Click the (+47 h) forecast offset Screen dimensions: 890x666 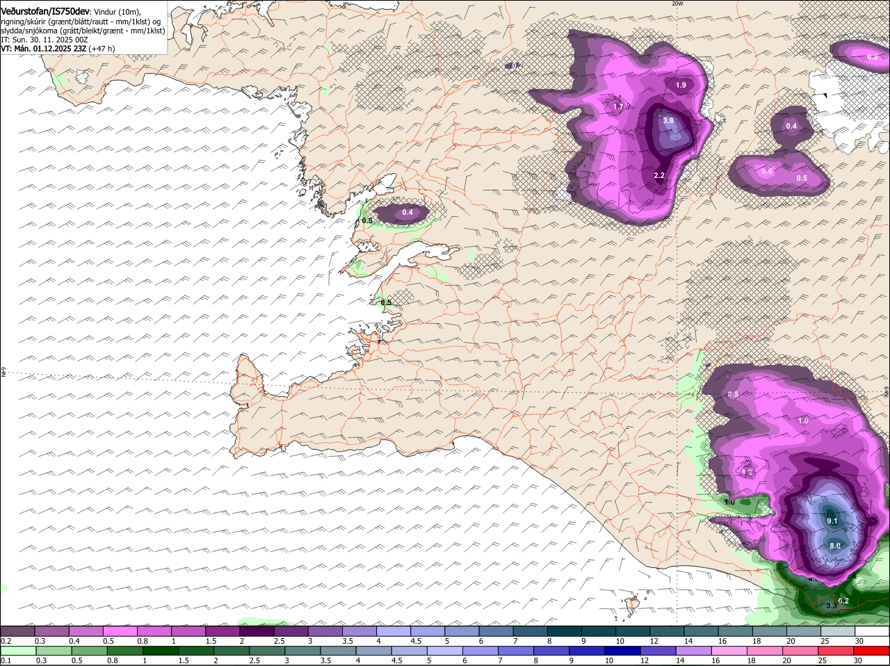point(102,49)
